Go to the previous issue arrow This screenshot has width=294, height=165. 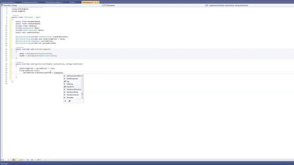coord(28,160)
